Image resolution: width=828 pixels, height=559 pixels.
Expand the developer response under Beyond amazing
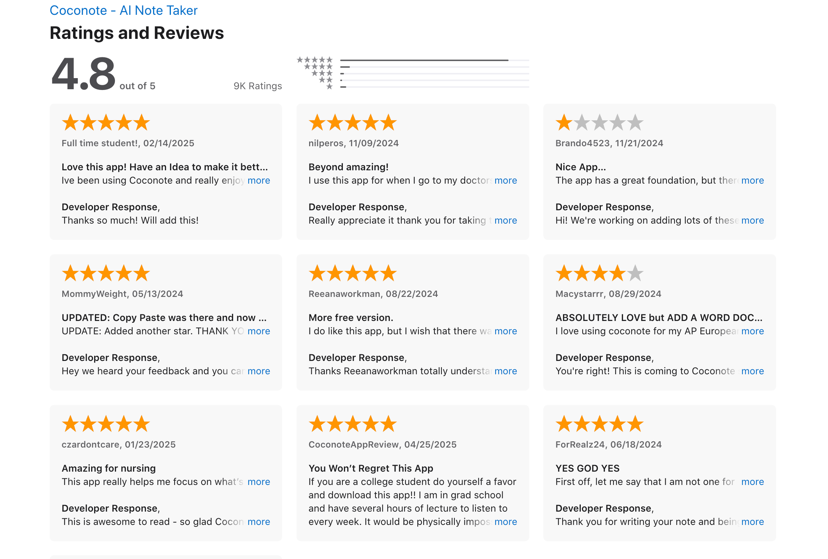(506, 220)
